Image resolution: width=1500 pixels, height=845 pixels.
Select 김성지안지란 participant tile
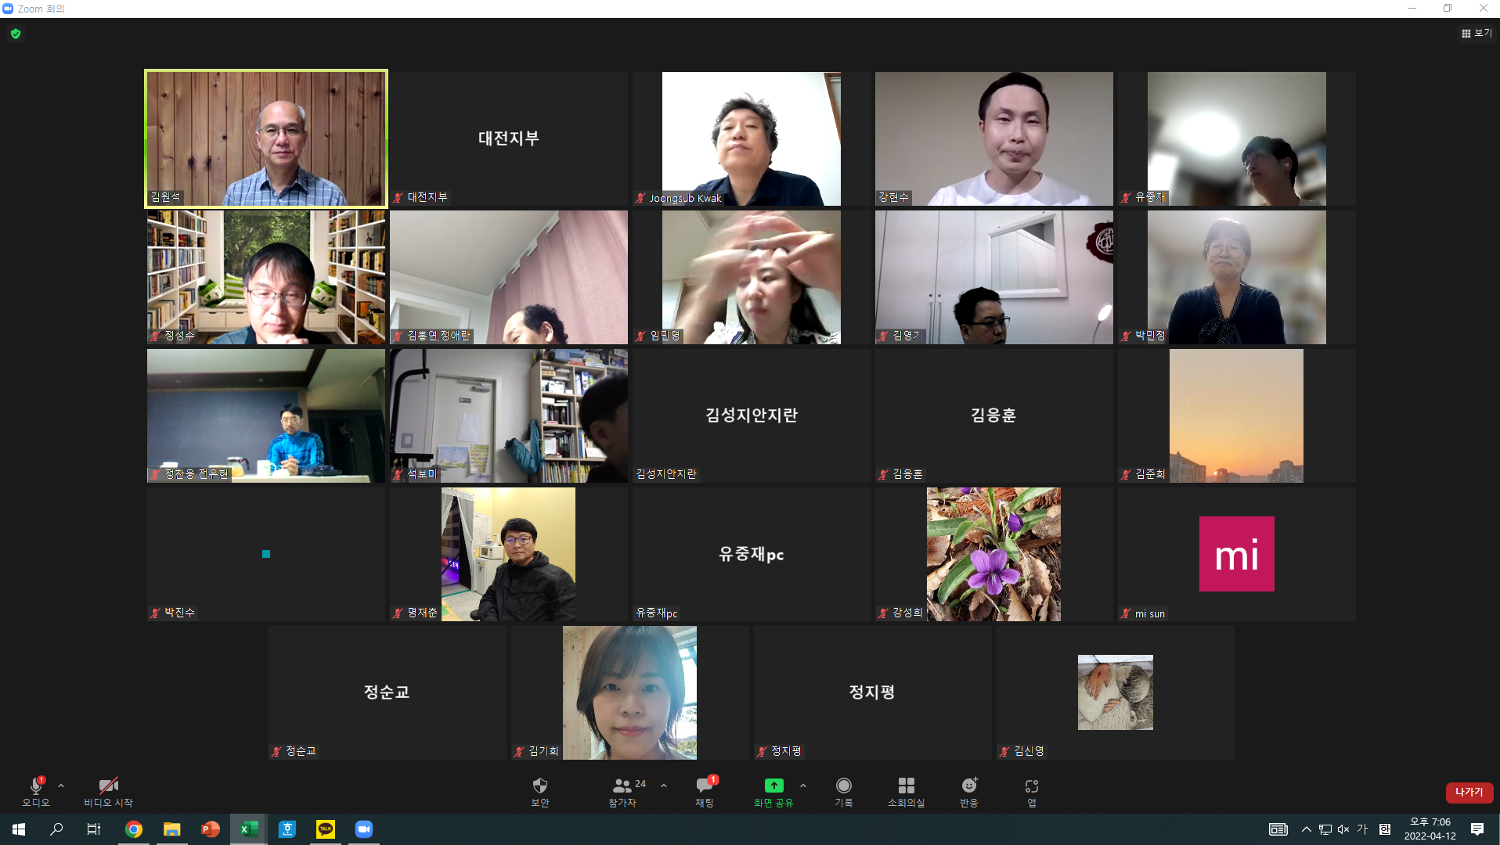752,415
